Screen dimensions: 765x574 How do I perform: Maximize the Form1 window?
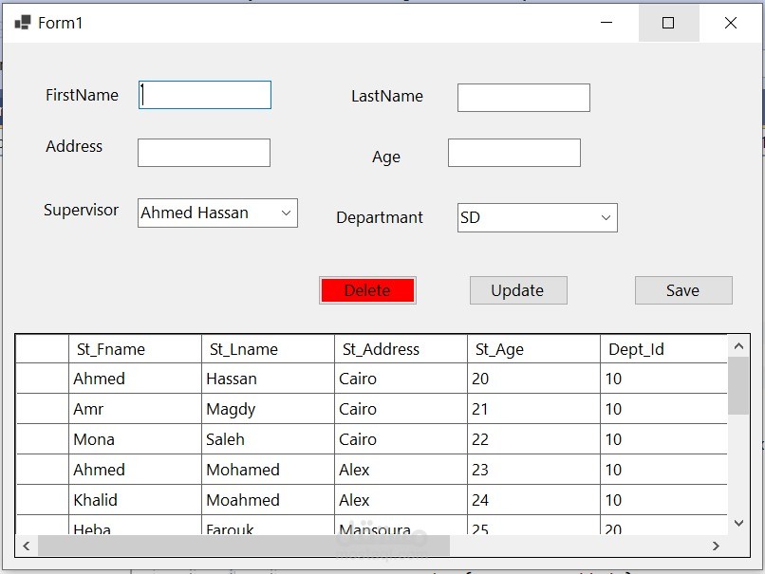[668, 23]
